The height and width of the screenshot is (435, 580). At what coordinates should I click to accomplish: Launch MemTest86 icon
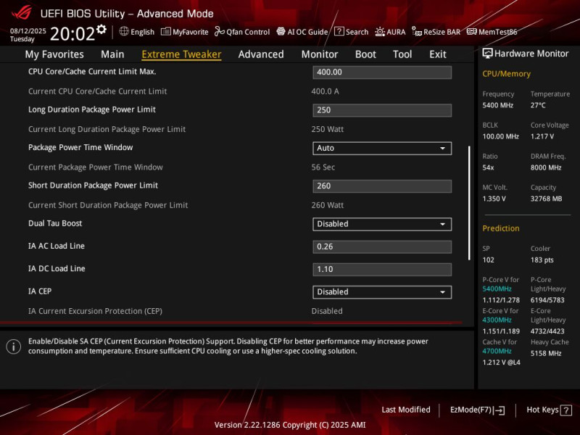472,31
